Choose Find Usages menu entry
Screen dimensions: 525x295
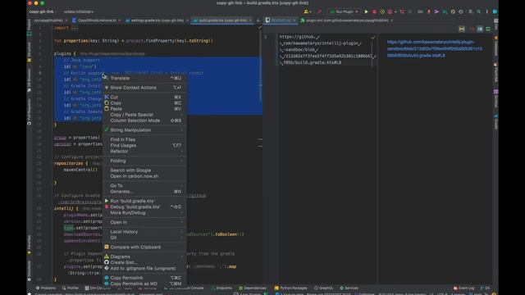(x=144, y=145)
